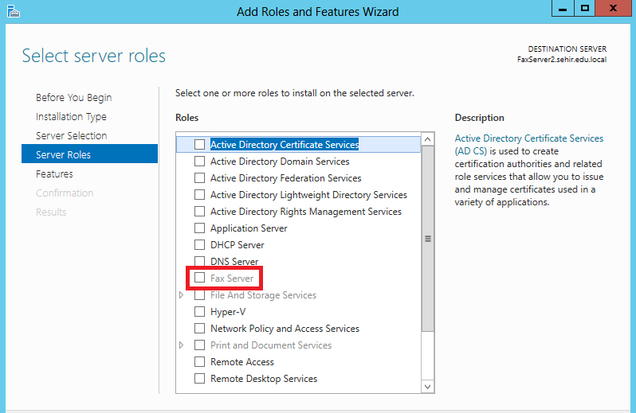The image size is (636, 413).
Task: Expand the File And Storage Services node
Action: tap(182, 295)
